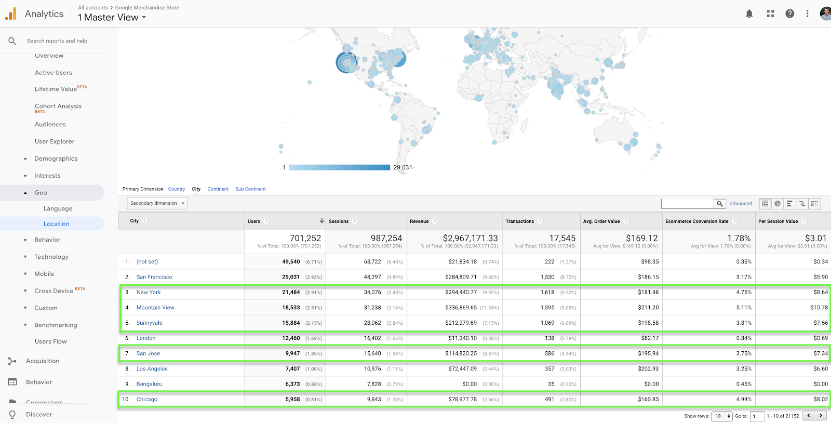The width and height of the screenshot is (831, 423).
Task: Click the user profile avatar
Action: [825, 14]
